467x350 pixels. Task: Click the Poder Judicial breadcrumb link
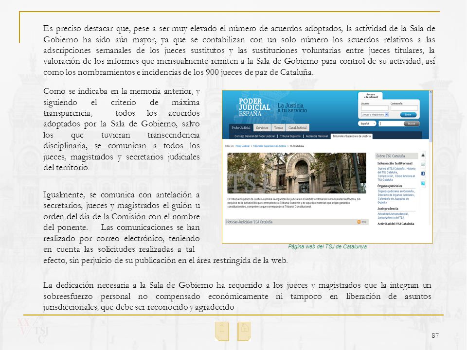click(x=242, y=146)
